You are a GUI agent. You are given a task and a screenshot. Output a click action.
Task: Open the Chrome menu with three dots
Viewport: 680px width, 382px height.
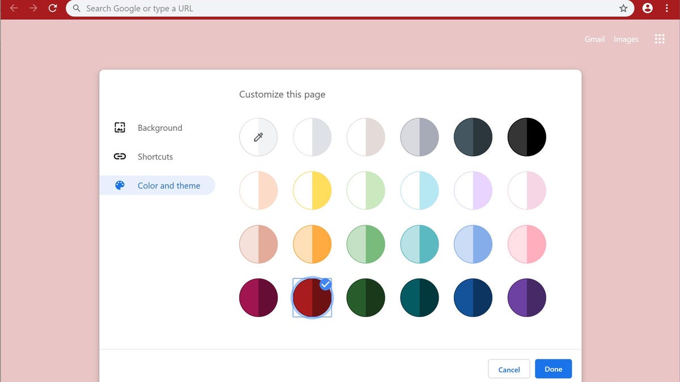click(x=666, y=8)
